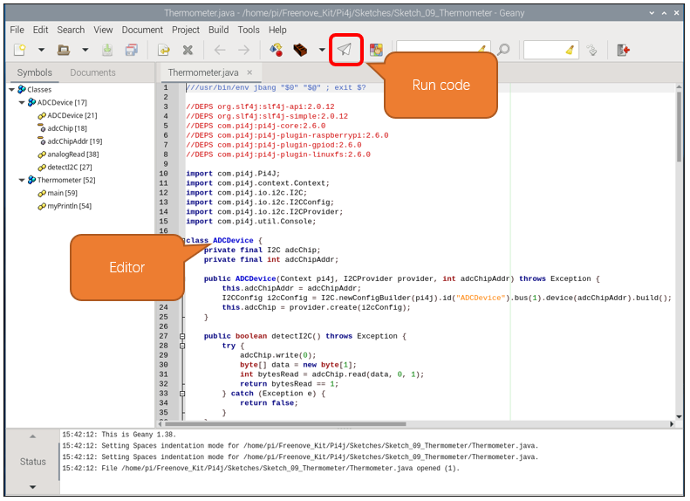Click the window title bar collapse chevron
The width and height of the screenshot is (690, 501).
pyautogui.click(x=652, y=13)
